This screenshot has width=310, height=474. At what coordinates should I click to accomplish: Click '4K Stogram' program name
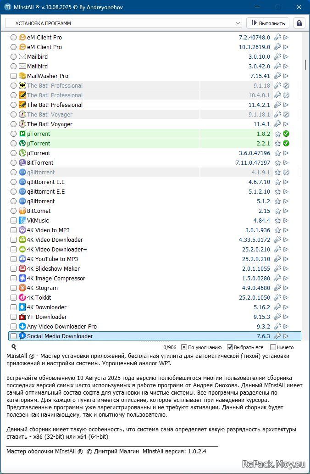tap(42, 288)
